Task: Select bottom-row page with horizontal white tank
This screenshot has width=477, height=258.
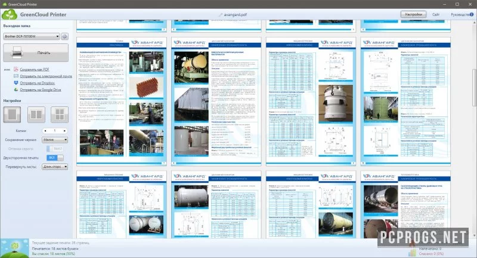Action: coord(216,204)
